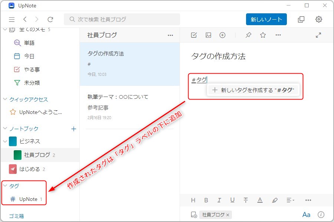Open the note's more options ellipsis

(278, 35)
